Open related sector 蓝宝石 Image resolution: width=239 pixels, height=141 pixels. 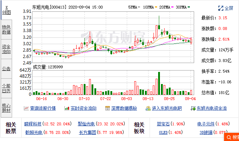163,124
